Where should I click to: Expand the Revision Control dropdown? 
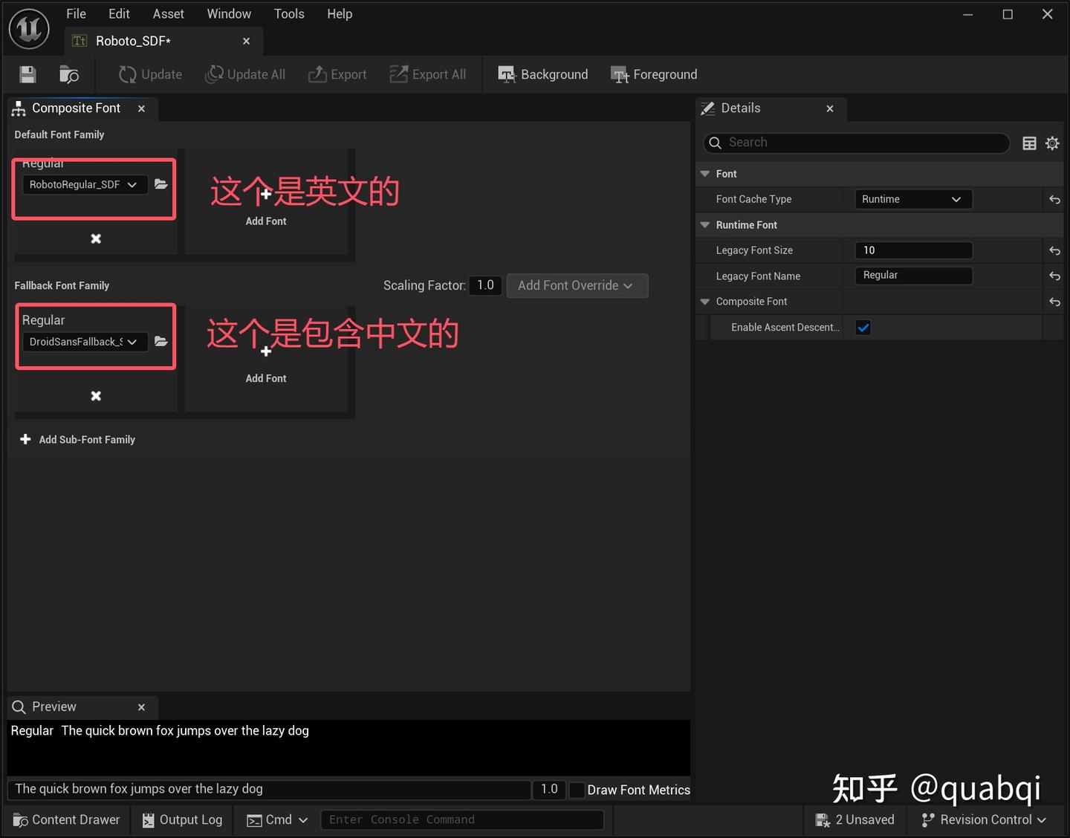coord(982,819)
